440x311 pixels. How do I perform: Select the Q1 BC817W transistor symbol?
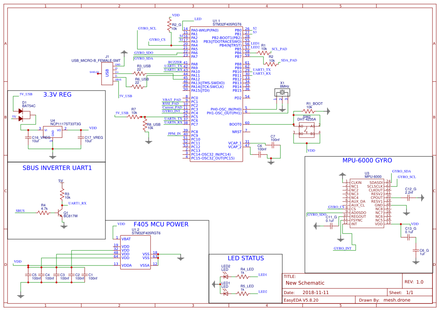pyautogui.click(x=60, y=212)
